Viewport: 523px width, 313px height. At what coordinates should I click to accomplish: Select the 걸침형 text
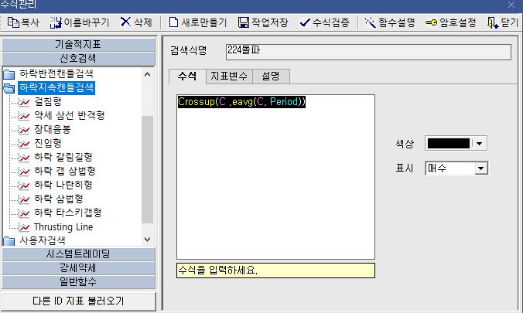pos(48,102)
